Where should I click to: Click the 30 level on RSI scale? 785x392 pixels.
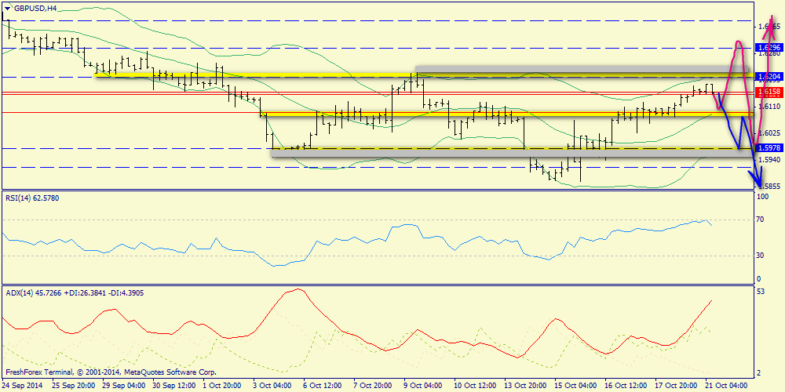760,256
